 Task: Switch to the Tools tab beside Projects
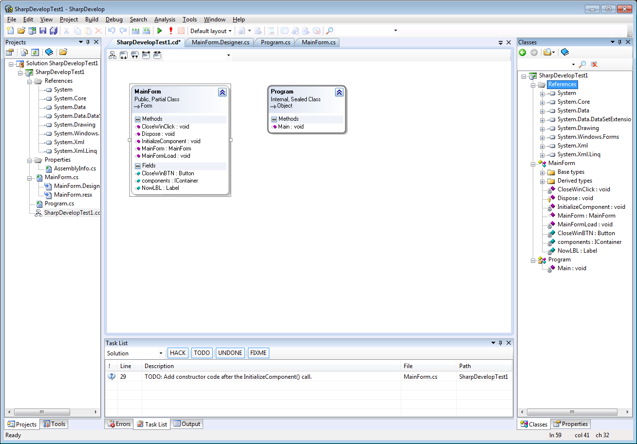[x=54, y=424]
